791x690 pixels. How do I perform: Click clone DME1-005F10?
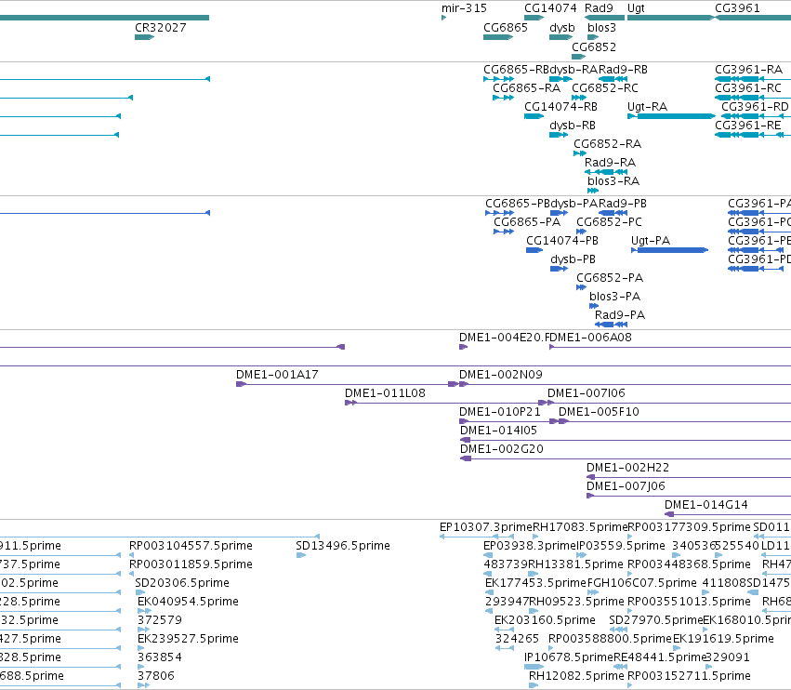click(x=675, y=421)
